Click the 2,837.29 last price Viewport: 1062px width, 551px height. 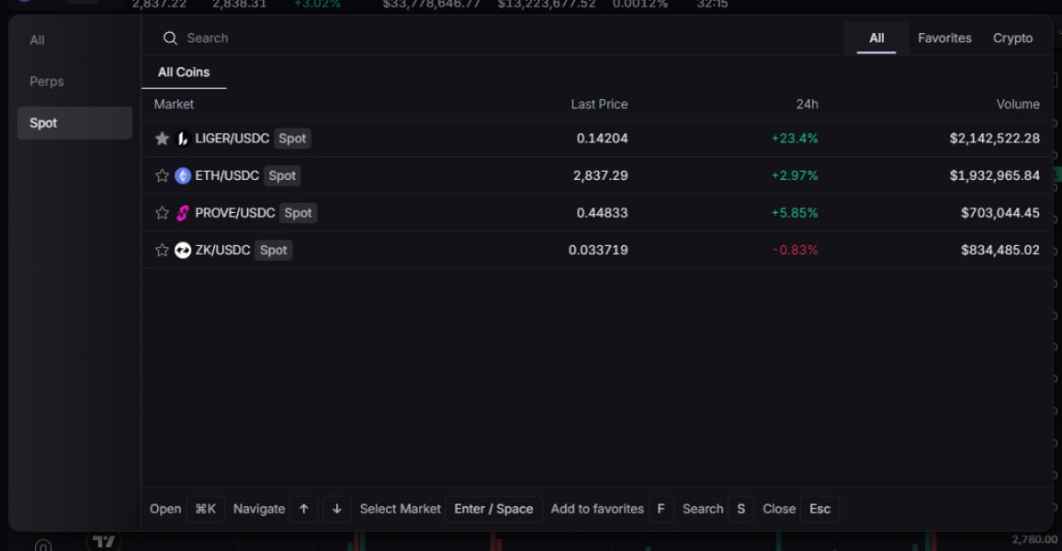pyautogui.click(x=600, y=176)
